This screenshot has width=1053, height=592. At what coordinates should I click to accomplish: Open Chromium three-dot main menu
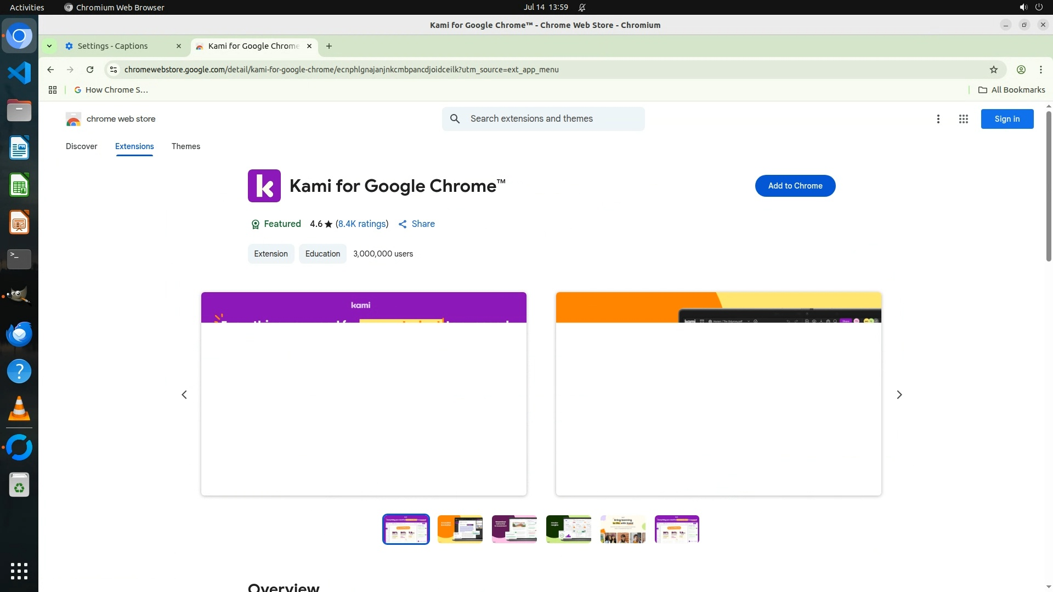coord(1040,70)
